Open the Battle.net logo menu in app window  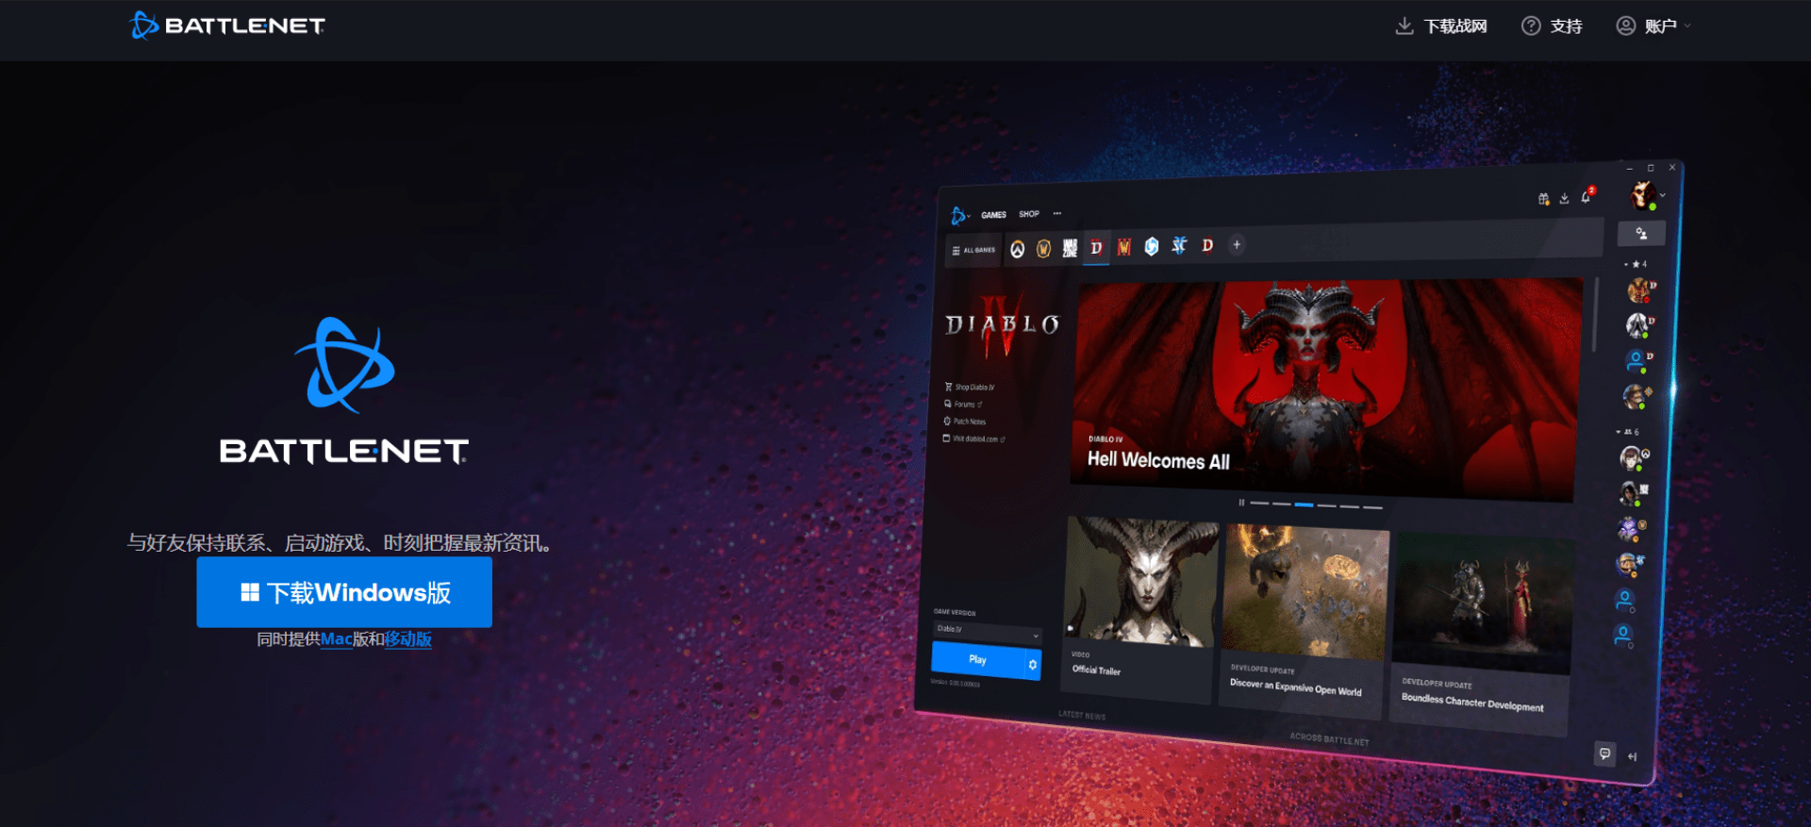click(x=959, y=216)
